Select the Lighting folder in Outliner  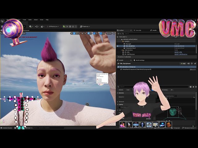[x=127, y=41]
